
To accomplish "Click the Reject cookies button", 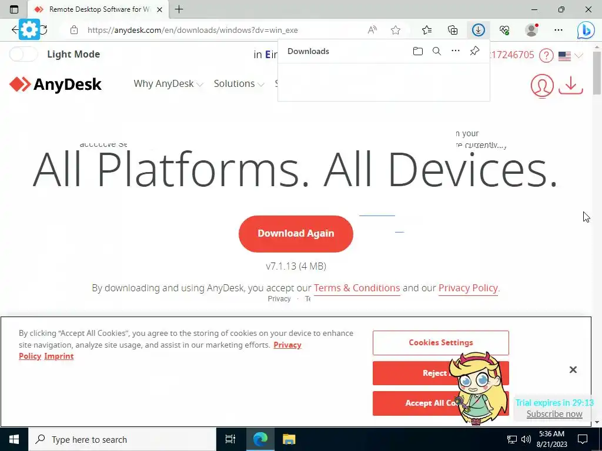I will pos(441,373).
